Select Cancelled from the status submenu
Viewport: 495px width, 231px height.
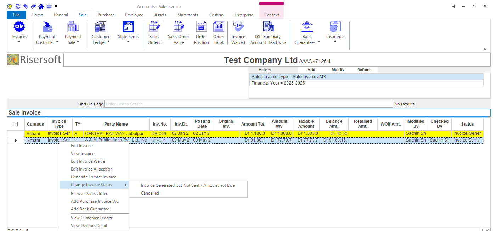(x=150, y=193)
